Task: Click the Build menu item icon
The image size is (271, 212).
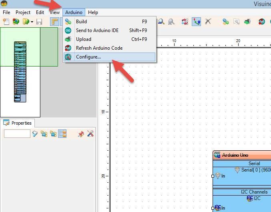Action: point(68,22)
